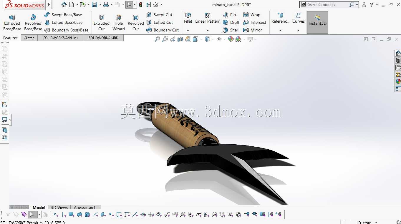The width and height of the screenshot is (401, 224).
Task: Toggle Filter Faces selection filter
Action: click(71, 215)
